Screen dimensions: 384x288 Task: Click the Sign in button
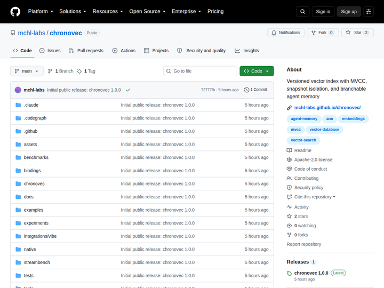(x=323, y=12)
